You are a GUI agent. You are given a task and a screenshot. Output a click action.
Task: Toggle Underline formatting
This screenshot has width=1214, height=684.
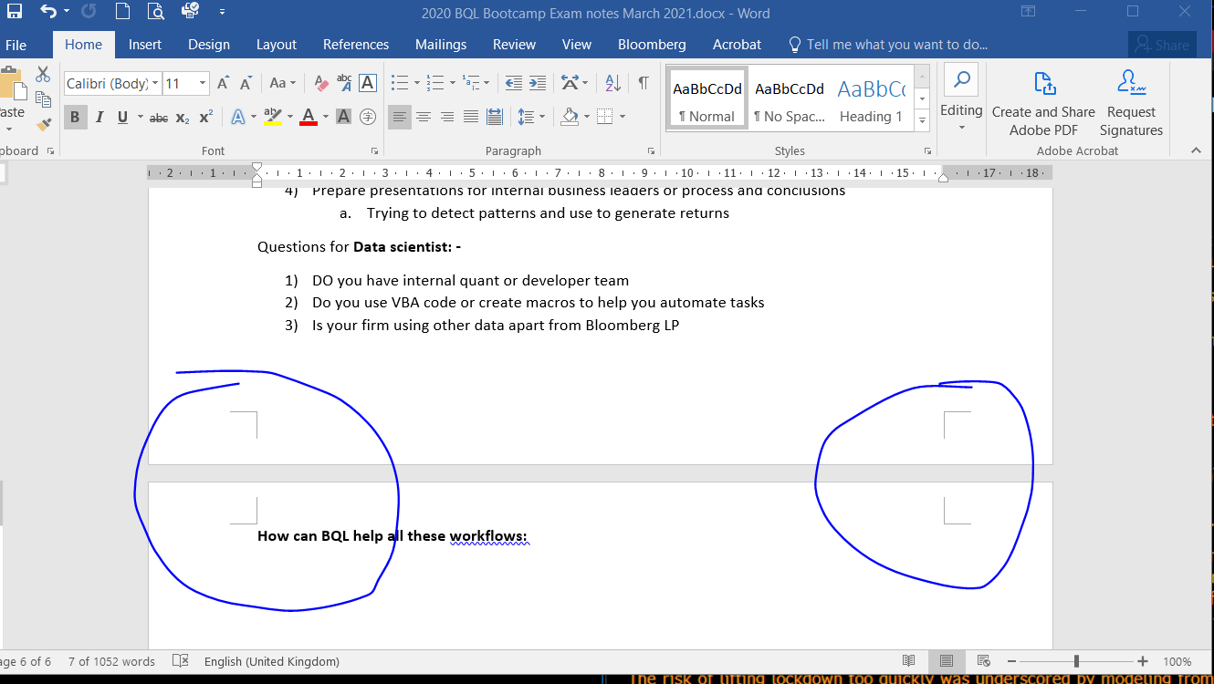point(121,117)
